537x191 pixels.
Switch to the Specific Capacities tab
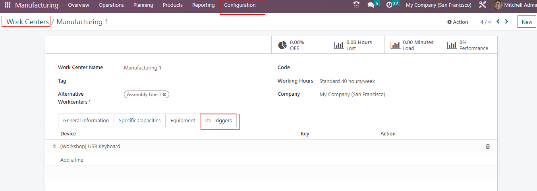[x=139, y=120]
